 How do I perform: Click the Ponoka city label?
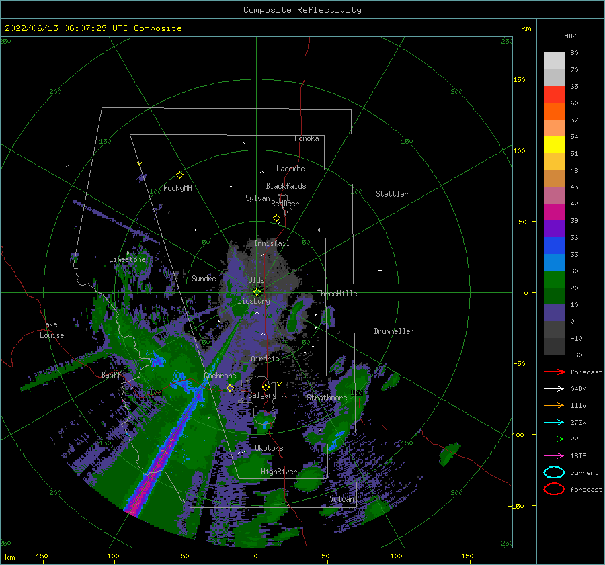tap(307, 138)
